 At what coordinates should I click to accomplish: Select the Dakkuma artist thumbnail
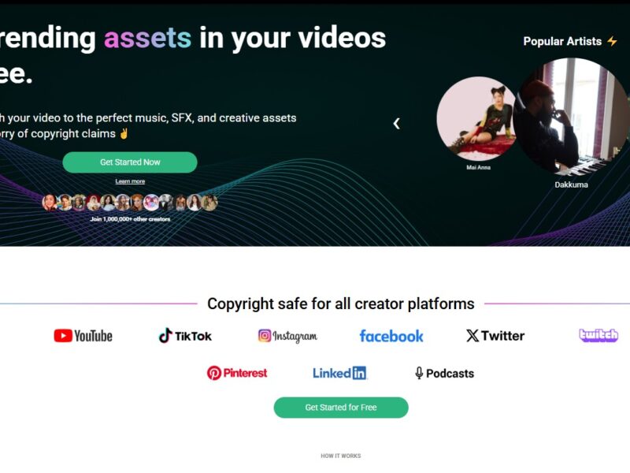(572, 117)
